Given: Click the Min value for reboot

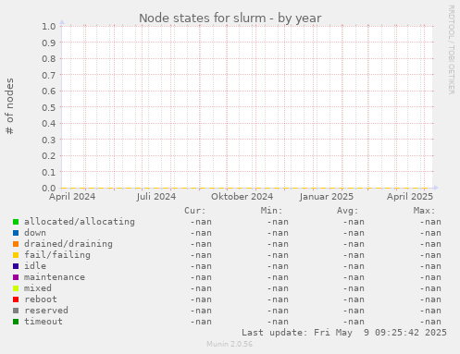Looking at the screenshot, I should coord(278,299).
